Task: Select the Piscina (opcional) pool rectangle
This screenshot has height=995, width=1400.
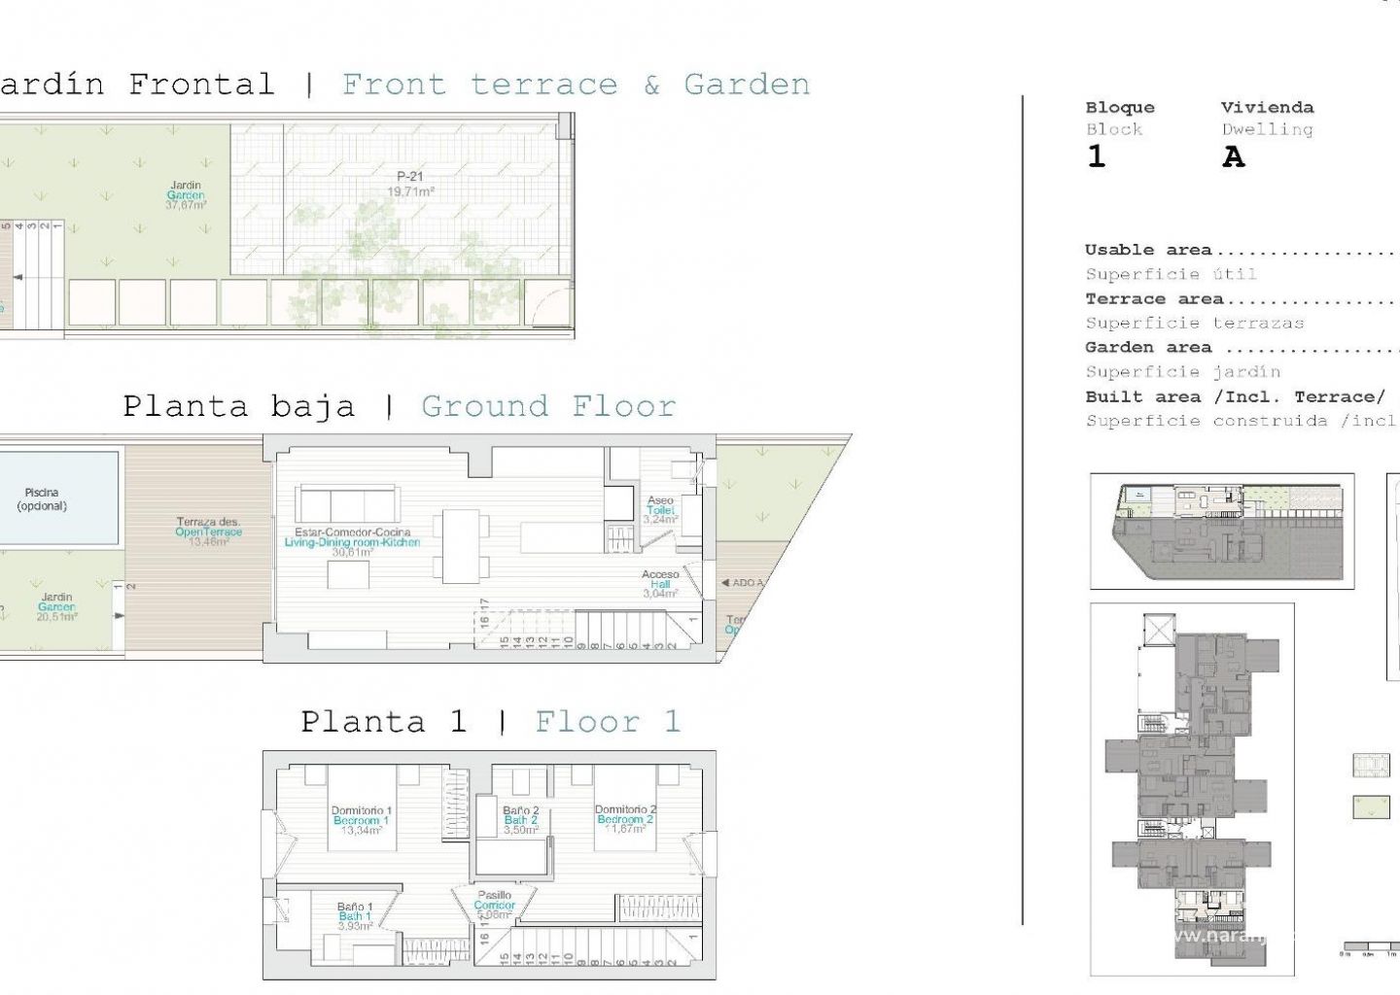Action: coord(58,496)
